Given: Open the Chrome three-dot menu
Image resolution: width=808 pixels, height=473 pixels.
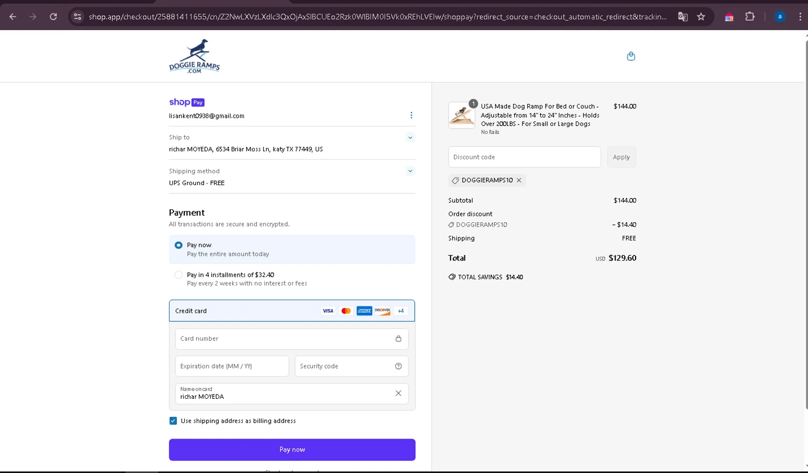Looking at the screenshot, I should (x=800, y=17).
